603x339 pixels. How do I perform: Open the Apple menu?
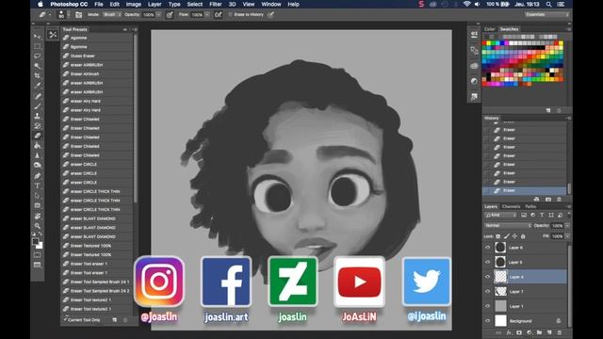tap(41, 4)
